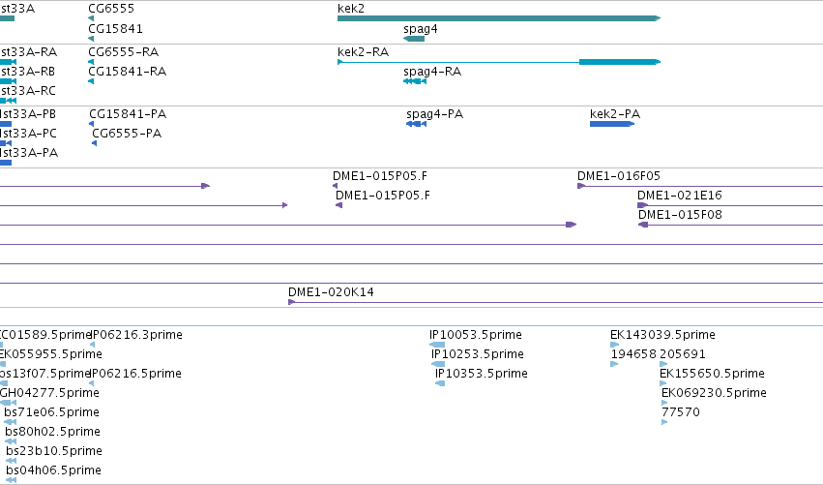This screenshot has width=823, height=485.
Task: Select the CG6555-PA protein label
Action: (x=127, y=134)
